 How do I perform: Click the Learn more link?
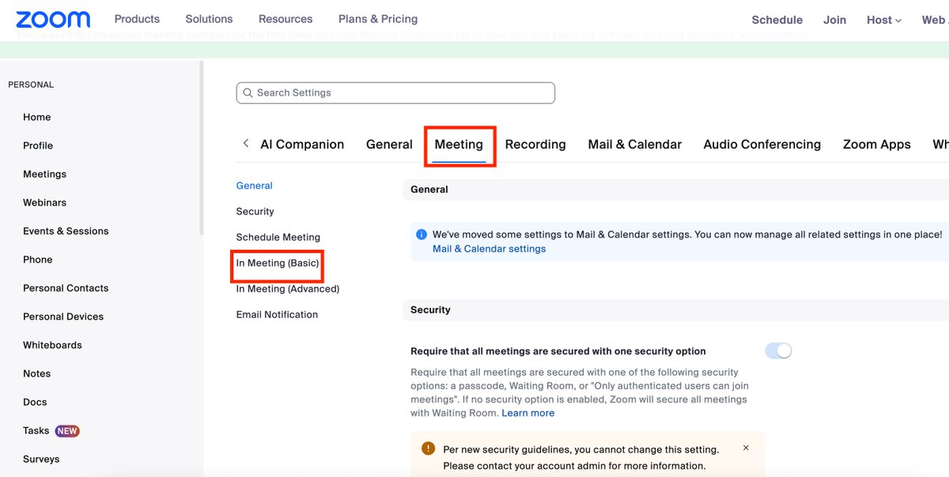(528, 412)
